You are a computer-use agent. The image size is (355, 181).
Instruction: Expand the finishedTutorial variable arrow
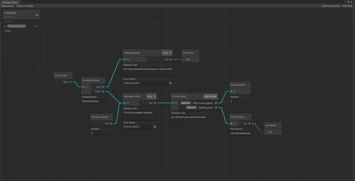4,26
